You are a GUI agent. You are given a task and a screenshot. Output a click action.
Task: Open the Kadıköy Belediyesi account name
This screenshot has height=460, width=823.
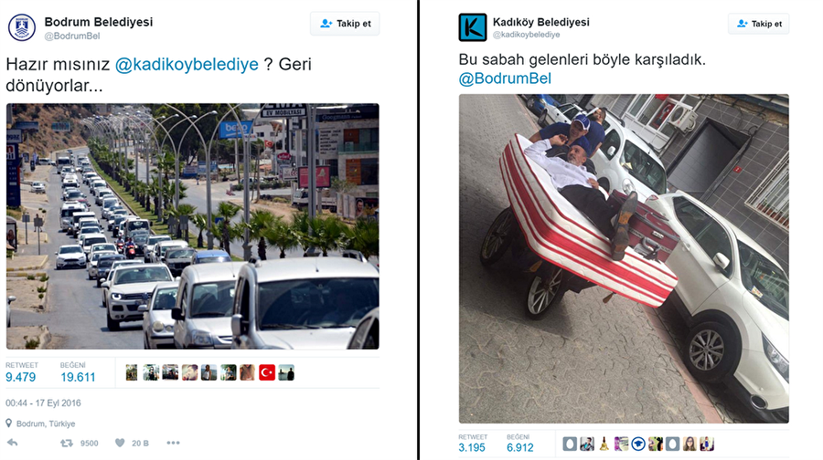[540, 22]
